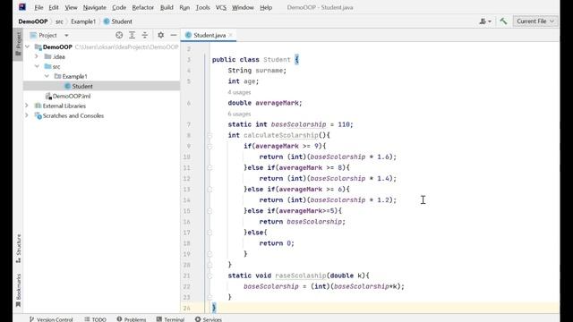Click Example1 in the breadcrumb bar
This screenshot has width=573, height=322.
83,21
